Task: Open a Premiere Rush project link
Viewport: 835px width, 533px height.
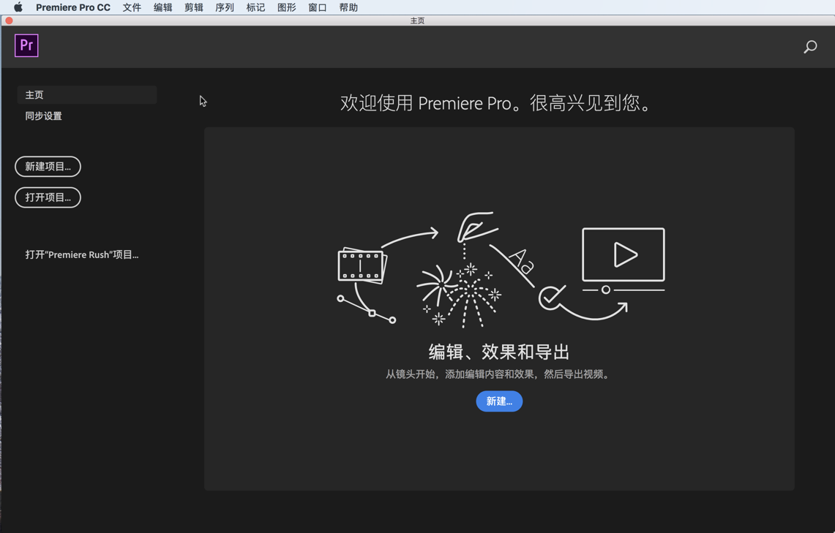Action: tap(82, 254)
